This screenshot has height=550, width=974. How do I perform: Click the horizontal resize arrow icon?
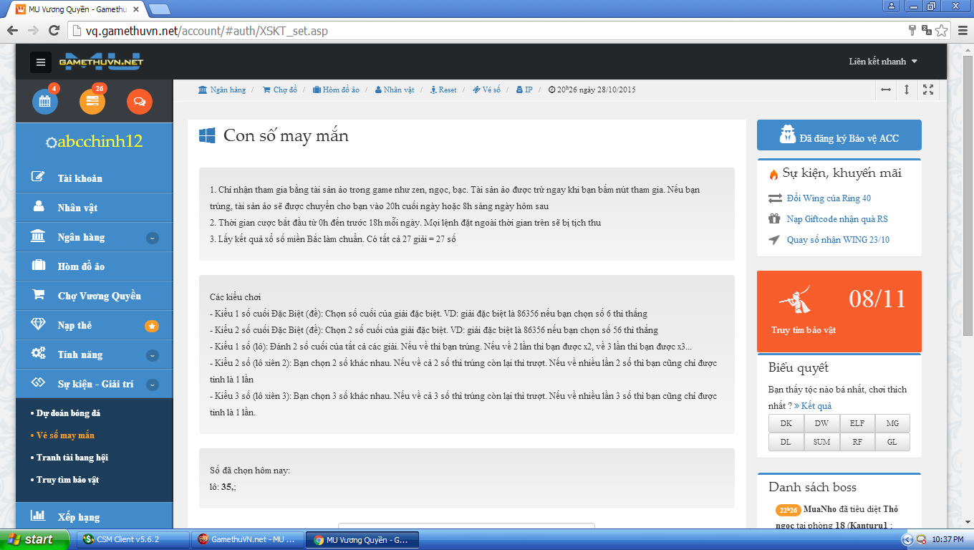886,90
